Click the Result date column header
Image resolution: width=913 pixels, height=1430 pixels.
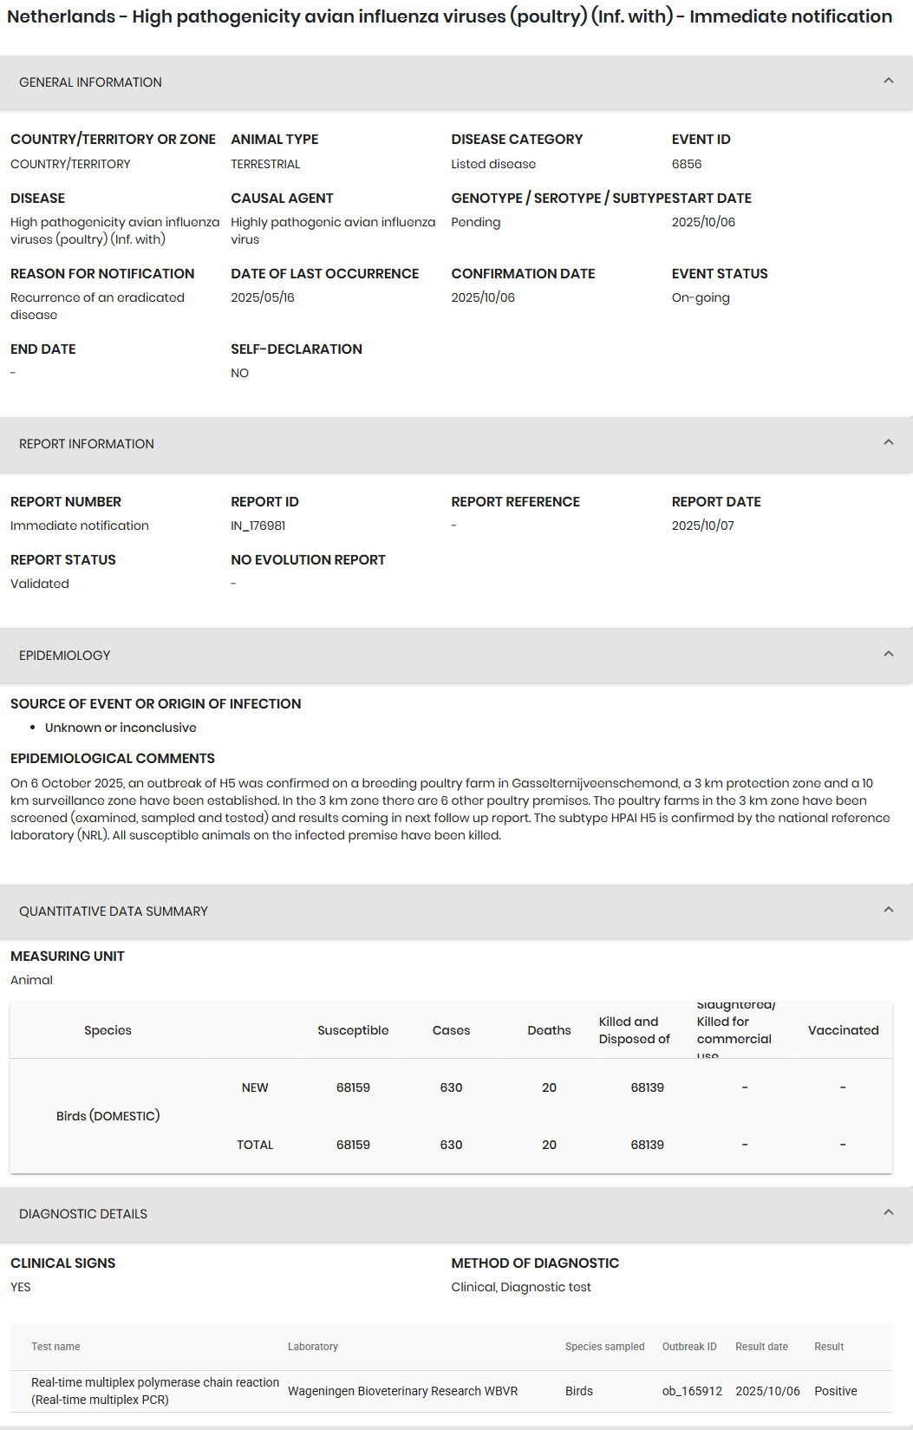pos(761,1347)
